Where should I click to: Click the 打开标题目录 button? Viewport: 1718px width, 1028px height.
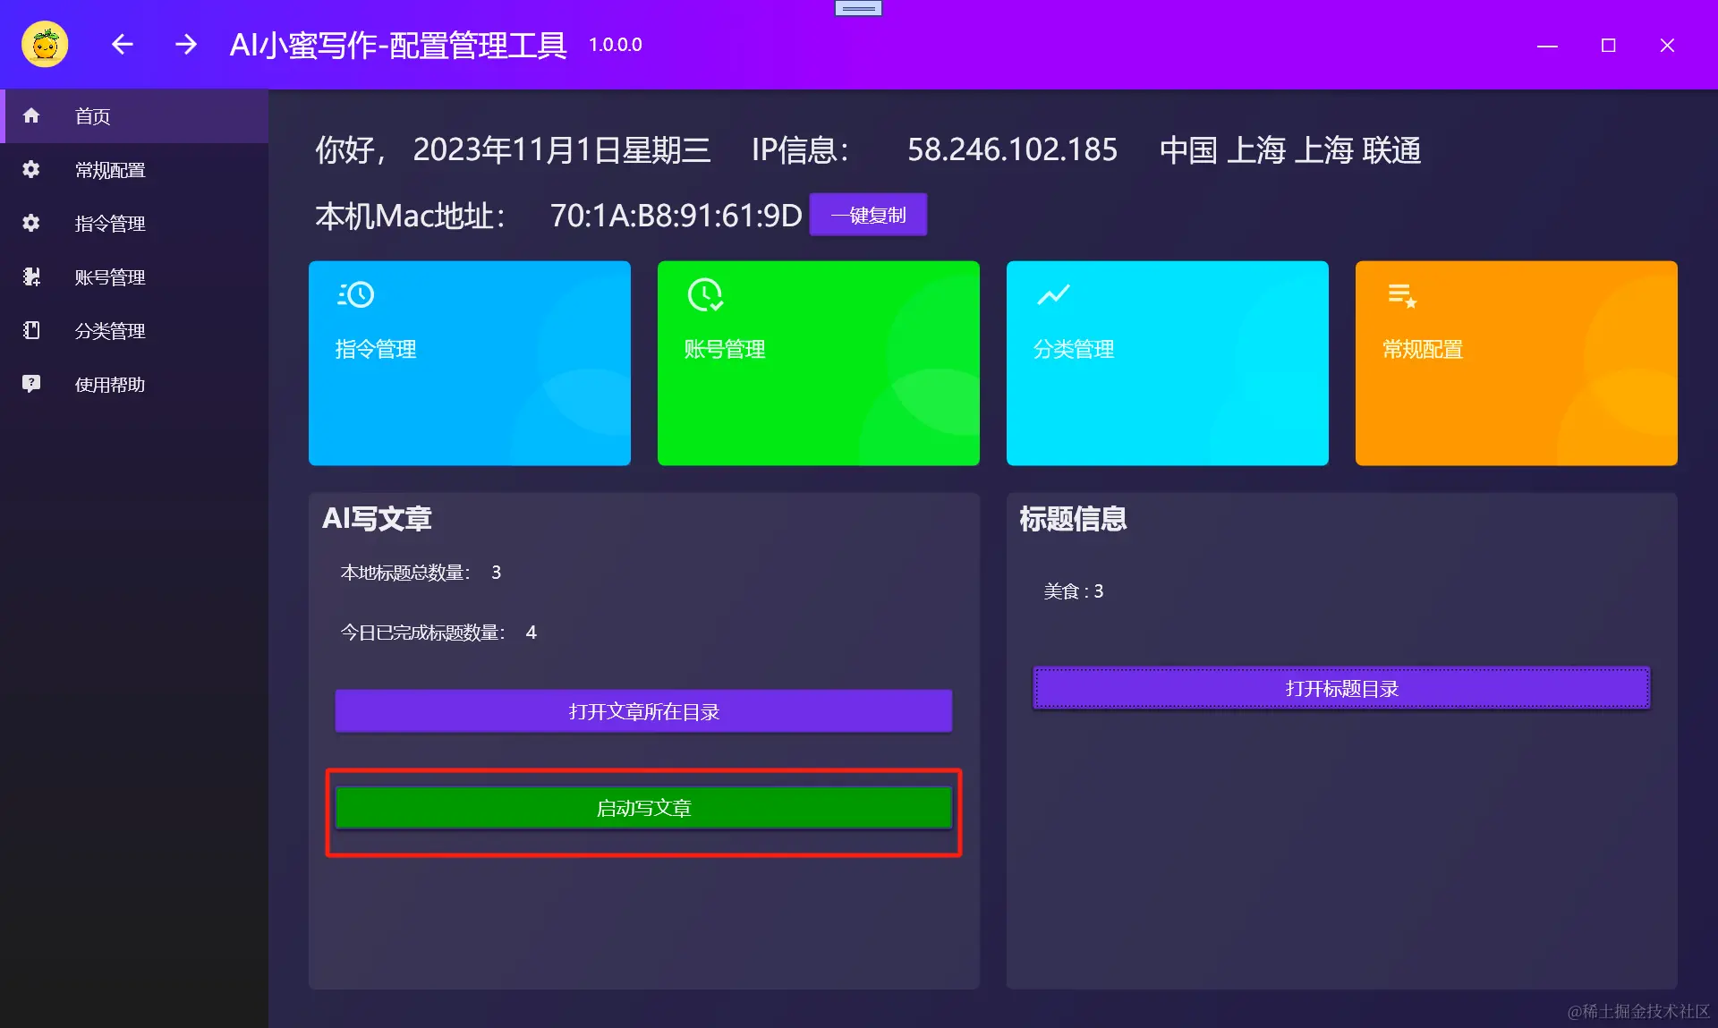pos(1341,688)
